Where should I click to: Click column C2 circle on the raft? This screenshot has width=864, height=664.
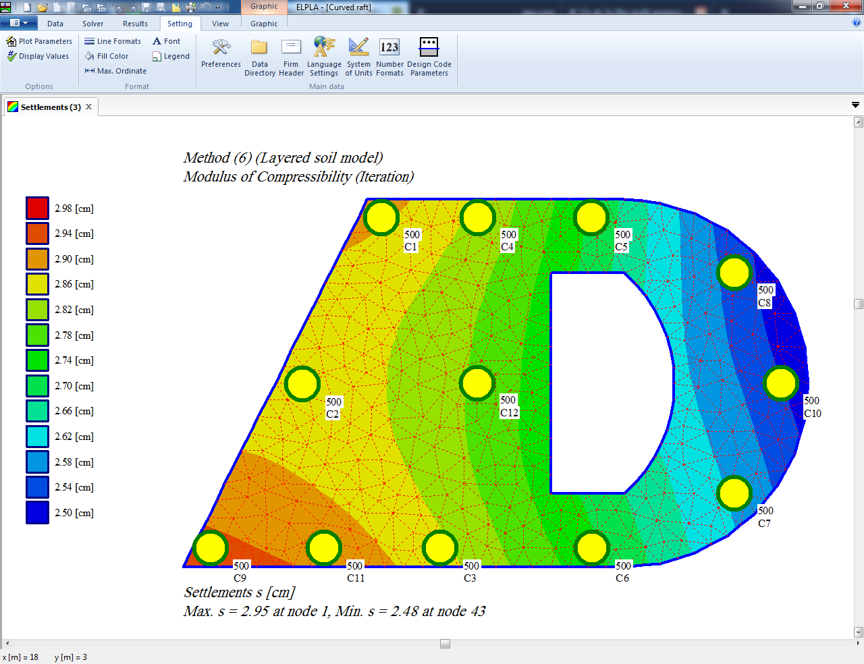pyautogui.click(x=302, y=384)
